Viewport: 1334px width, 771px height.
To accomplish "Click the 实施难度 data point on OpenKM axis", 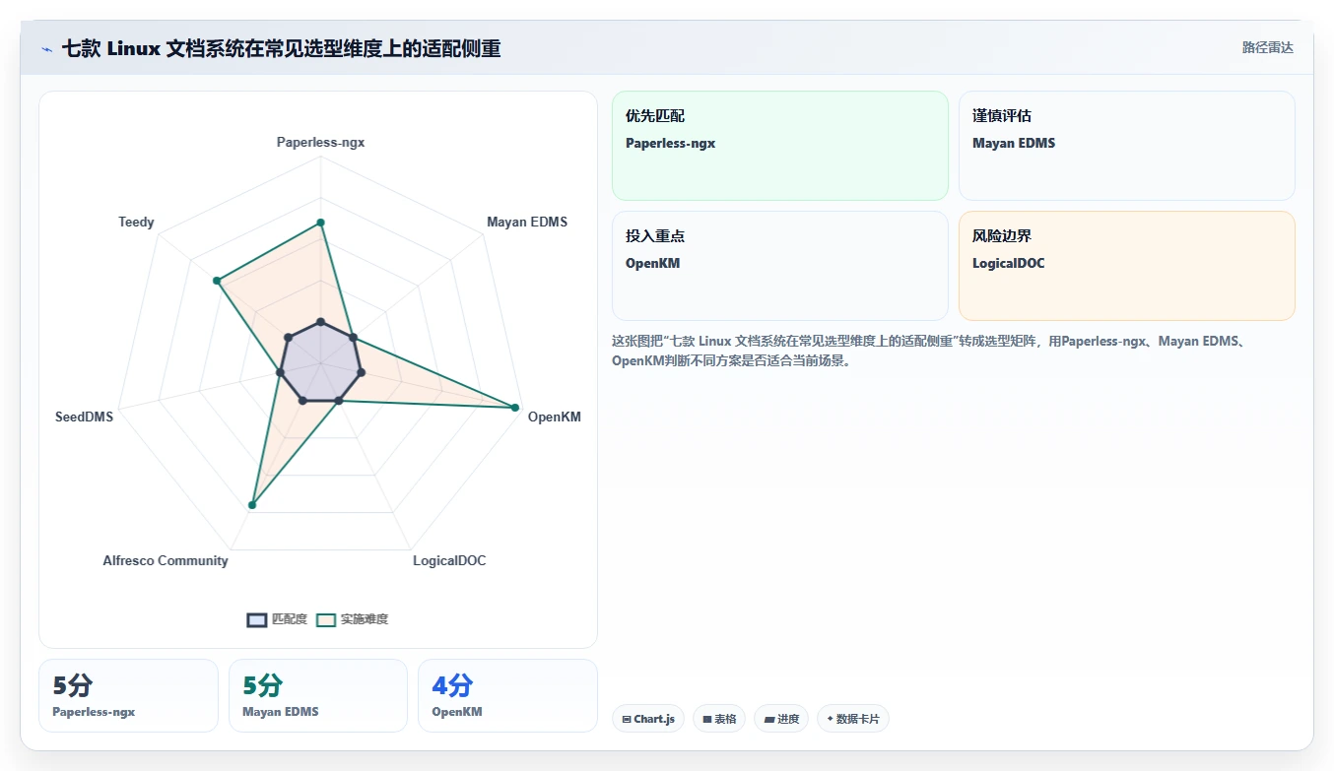I will click(x=514, y=408).
